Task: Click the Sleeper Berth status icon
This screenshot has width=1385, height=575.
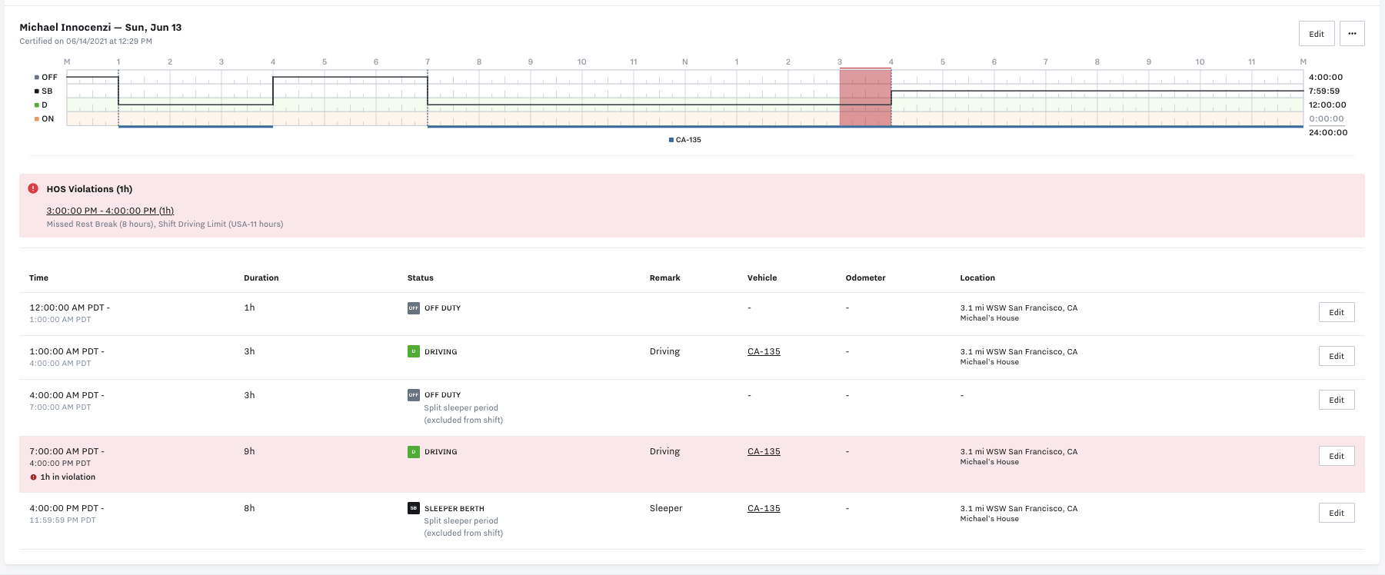Action: (414, 509)
